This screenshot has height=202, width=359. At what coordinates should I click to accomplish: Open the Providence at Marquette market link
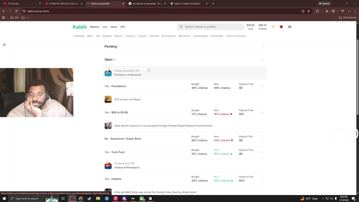click(x=128, y=75)
